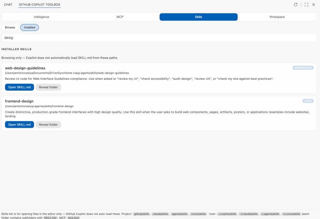Open the Workspace tab
Image resolution: width=320 pixels, height=219 pixels.
(277, 17)
